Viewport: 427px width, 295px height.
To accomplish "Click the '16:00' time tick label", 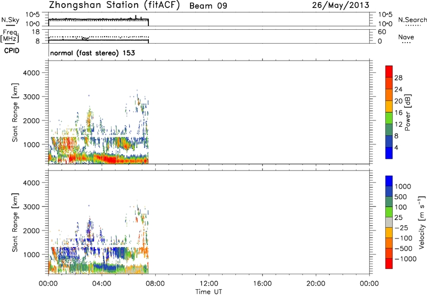I will coord(262,284).
